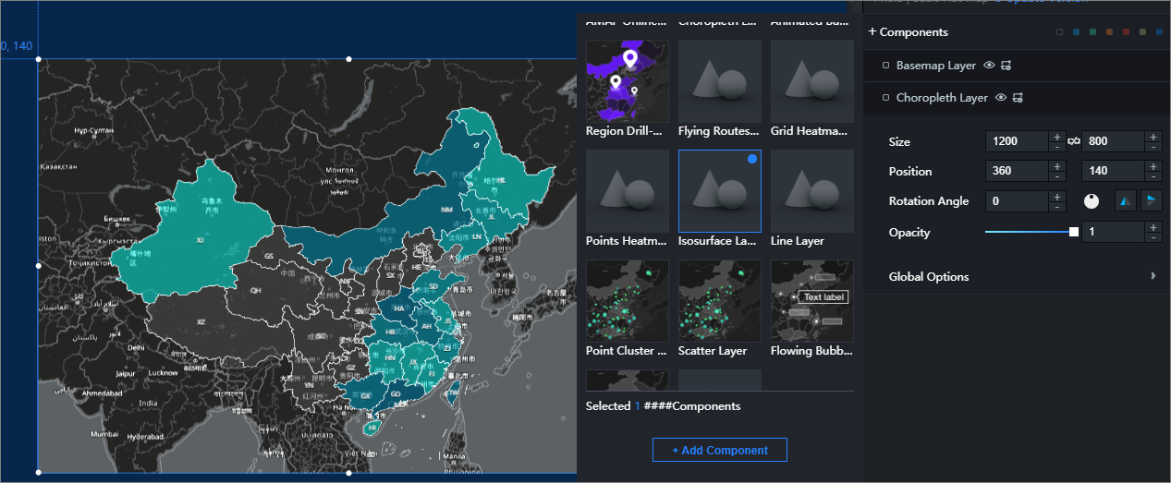Click the plus icon beside Components
1171x483 pixels.
872,32
